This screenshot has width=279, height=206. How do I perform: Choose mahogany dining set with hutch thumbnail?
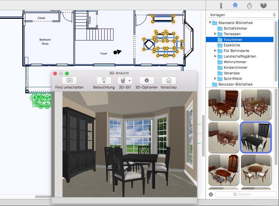(223, 105)
